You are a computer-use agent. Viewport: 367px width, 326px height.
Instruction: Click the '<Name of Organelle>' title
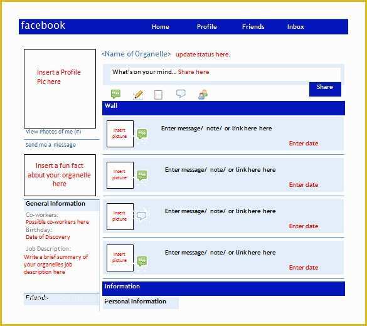[x=136, y=54]
